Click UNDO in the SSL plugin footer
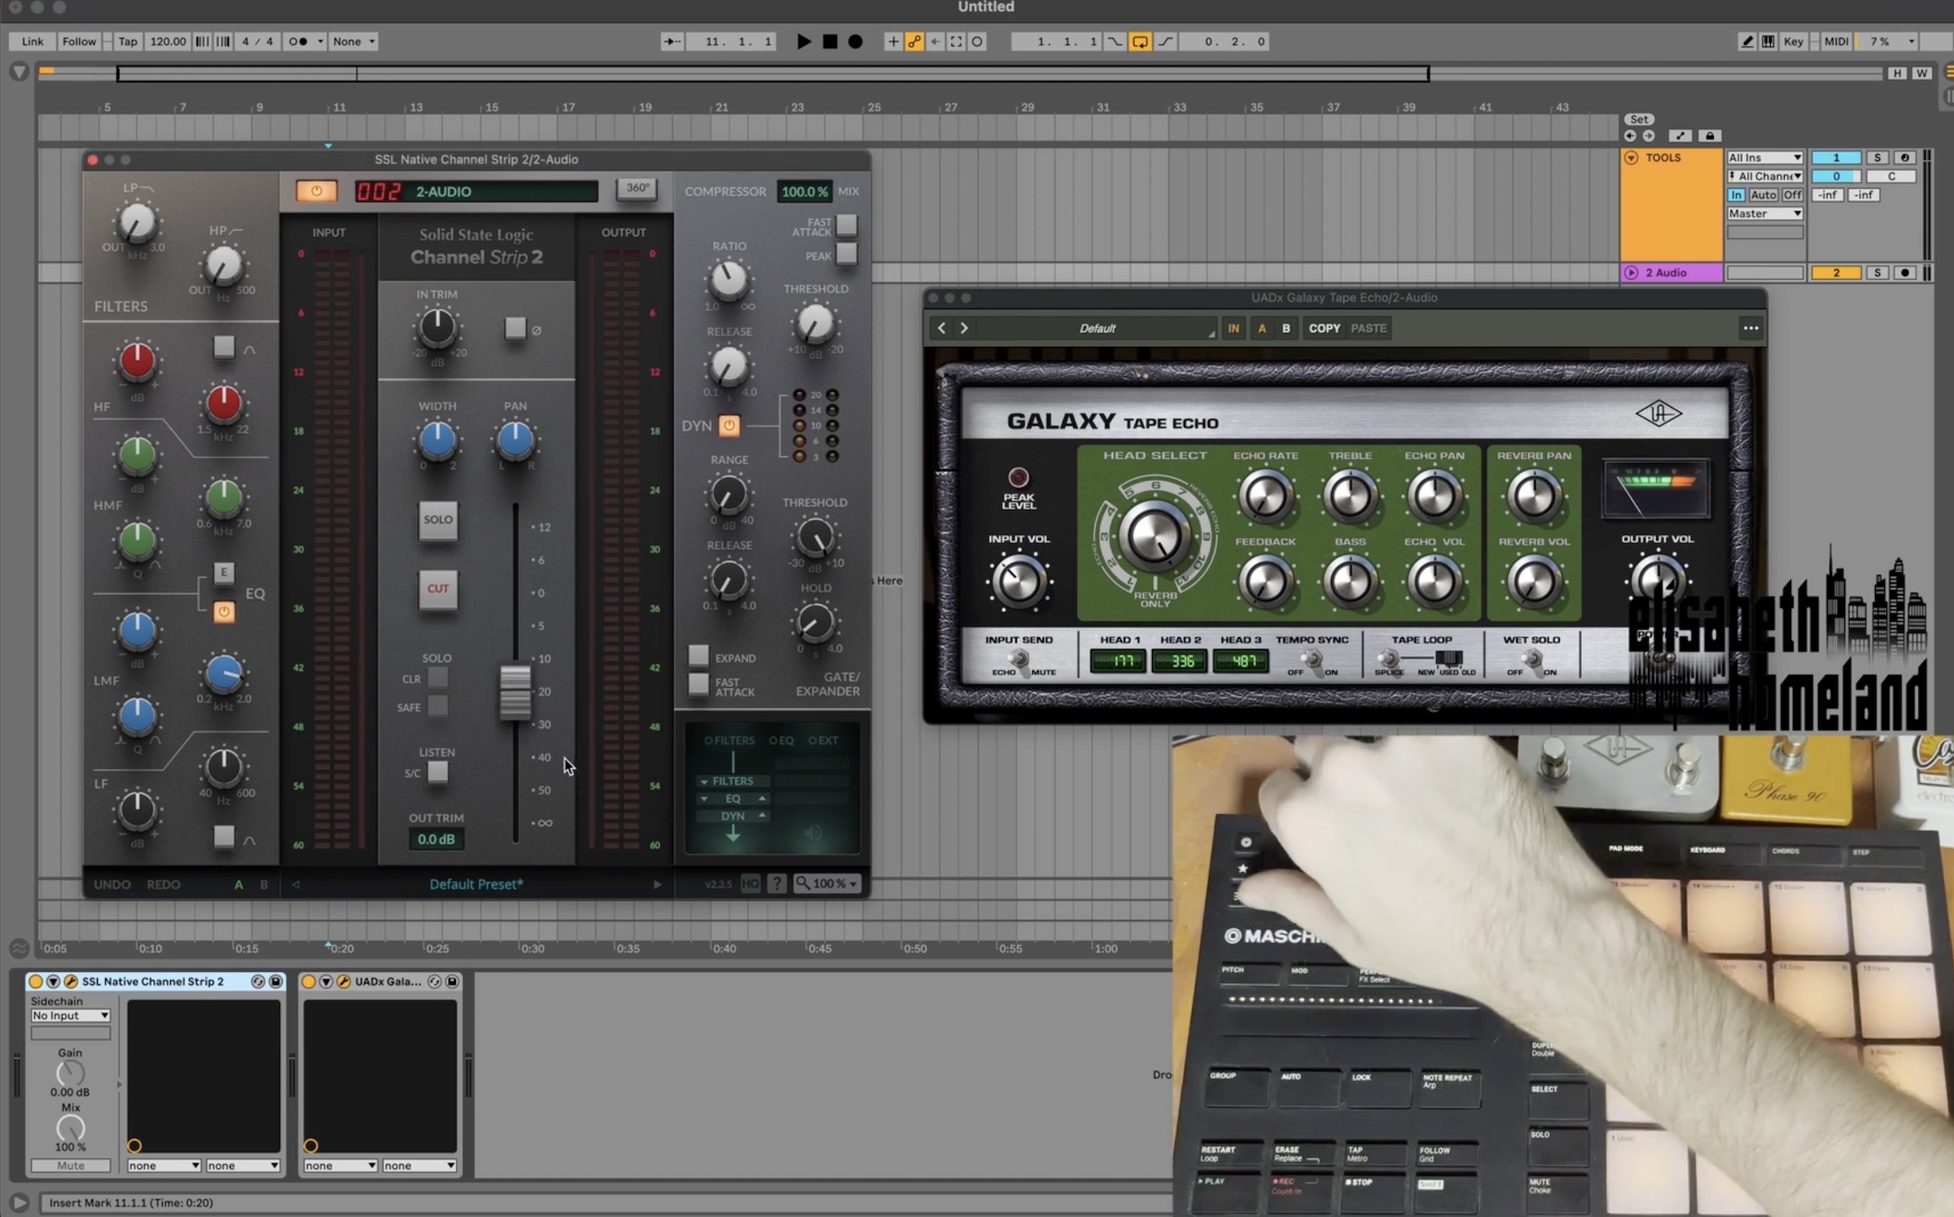1954x1217 pixels. (x=112, y=883)
